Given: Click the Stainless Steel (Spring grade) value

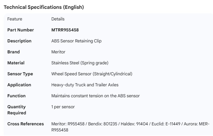Looking at the screenshot, I should coord(80,63).
